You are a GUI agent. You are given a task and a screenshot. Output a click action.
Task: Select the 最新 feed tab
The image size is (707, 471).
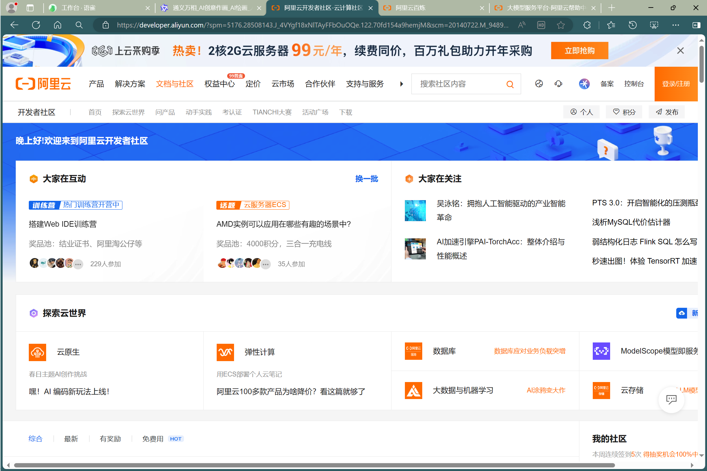point(71,439)
